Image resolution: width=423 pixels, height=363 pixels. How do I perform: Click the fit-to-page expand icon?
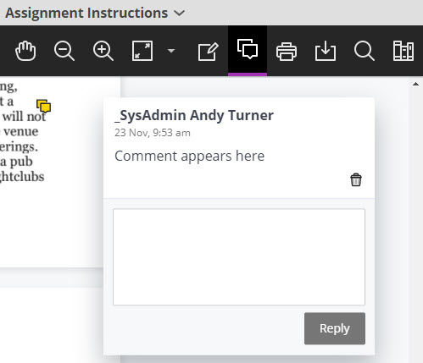tap(142, 51)
